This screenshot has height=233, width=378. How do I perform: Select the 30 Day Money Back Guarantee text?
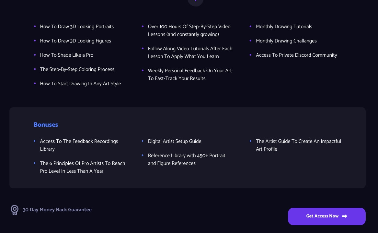[57, 210]
